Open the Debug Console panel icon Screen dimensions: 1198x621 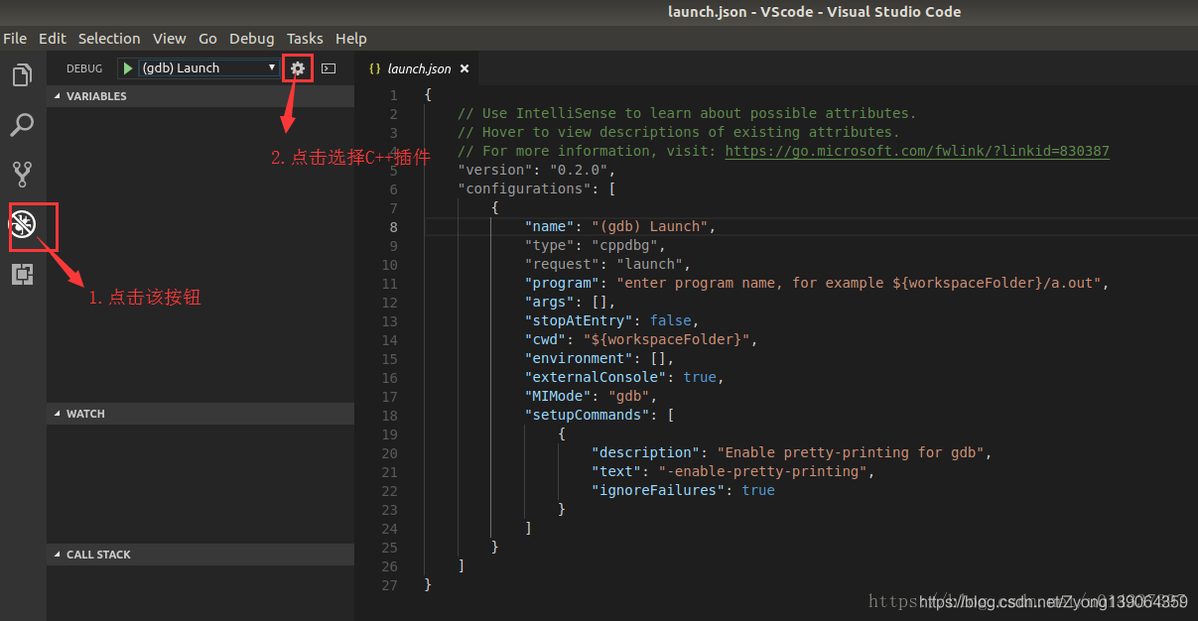pos(328,67)
